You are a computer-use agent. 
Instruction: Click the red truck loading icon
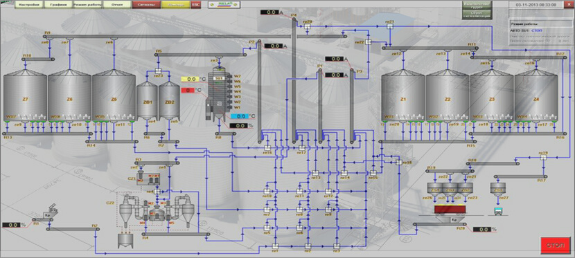(x=450, y=209)
